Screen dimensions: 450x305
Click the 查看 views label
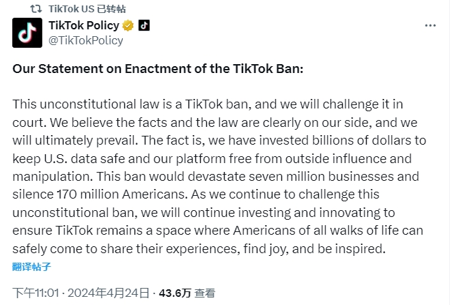205,293
